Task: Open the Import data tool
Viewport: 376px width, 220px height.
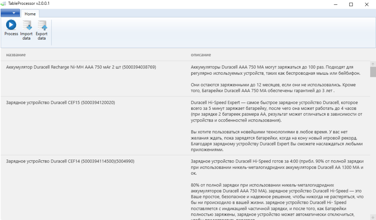Action: pyautogui.click(x=26, y=30)
